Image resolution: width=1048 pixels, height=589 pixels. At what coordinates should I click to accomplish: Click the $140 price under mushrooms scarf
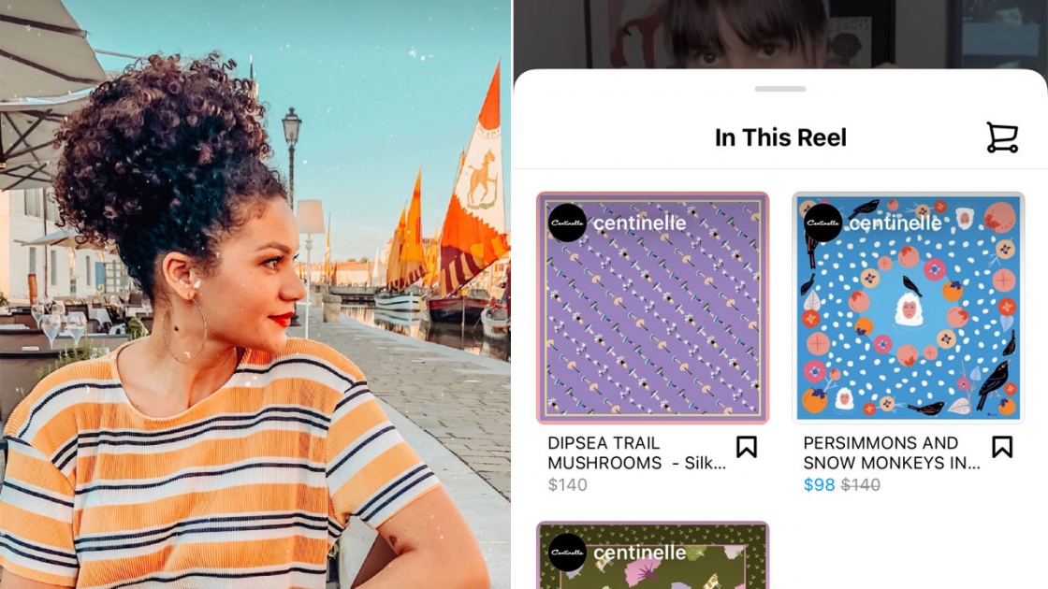pyautogui.click(x=567, y=485)
